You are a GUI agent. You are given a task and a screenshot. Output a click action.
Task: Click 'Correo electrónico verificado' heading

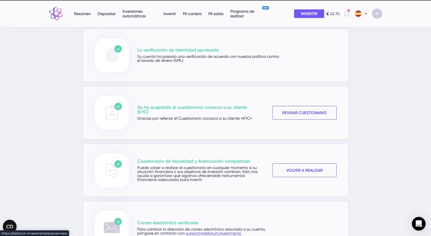168,223
